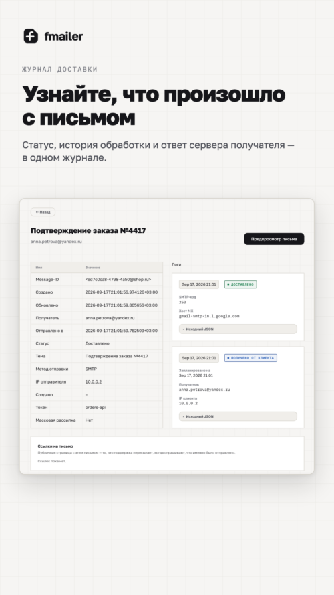
Task: Select the Получатель value anna.petrova@yandex.ru in table
Action: click(110, 318)
